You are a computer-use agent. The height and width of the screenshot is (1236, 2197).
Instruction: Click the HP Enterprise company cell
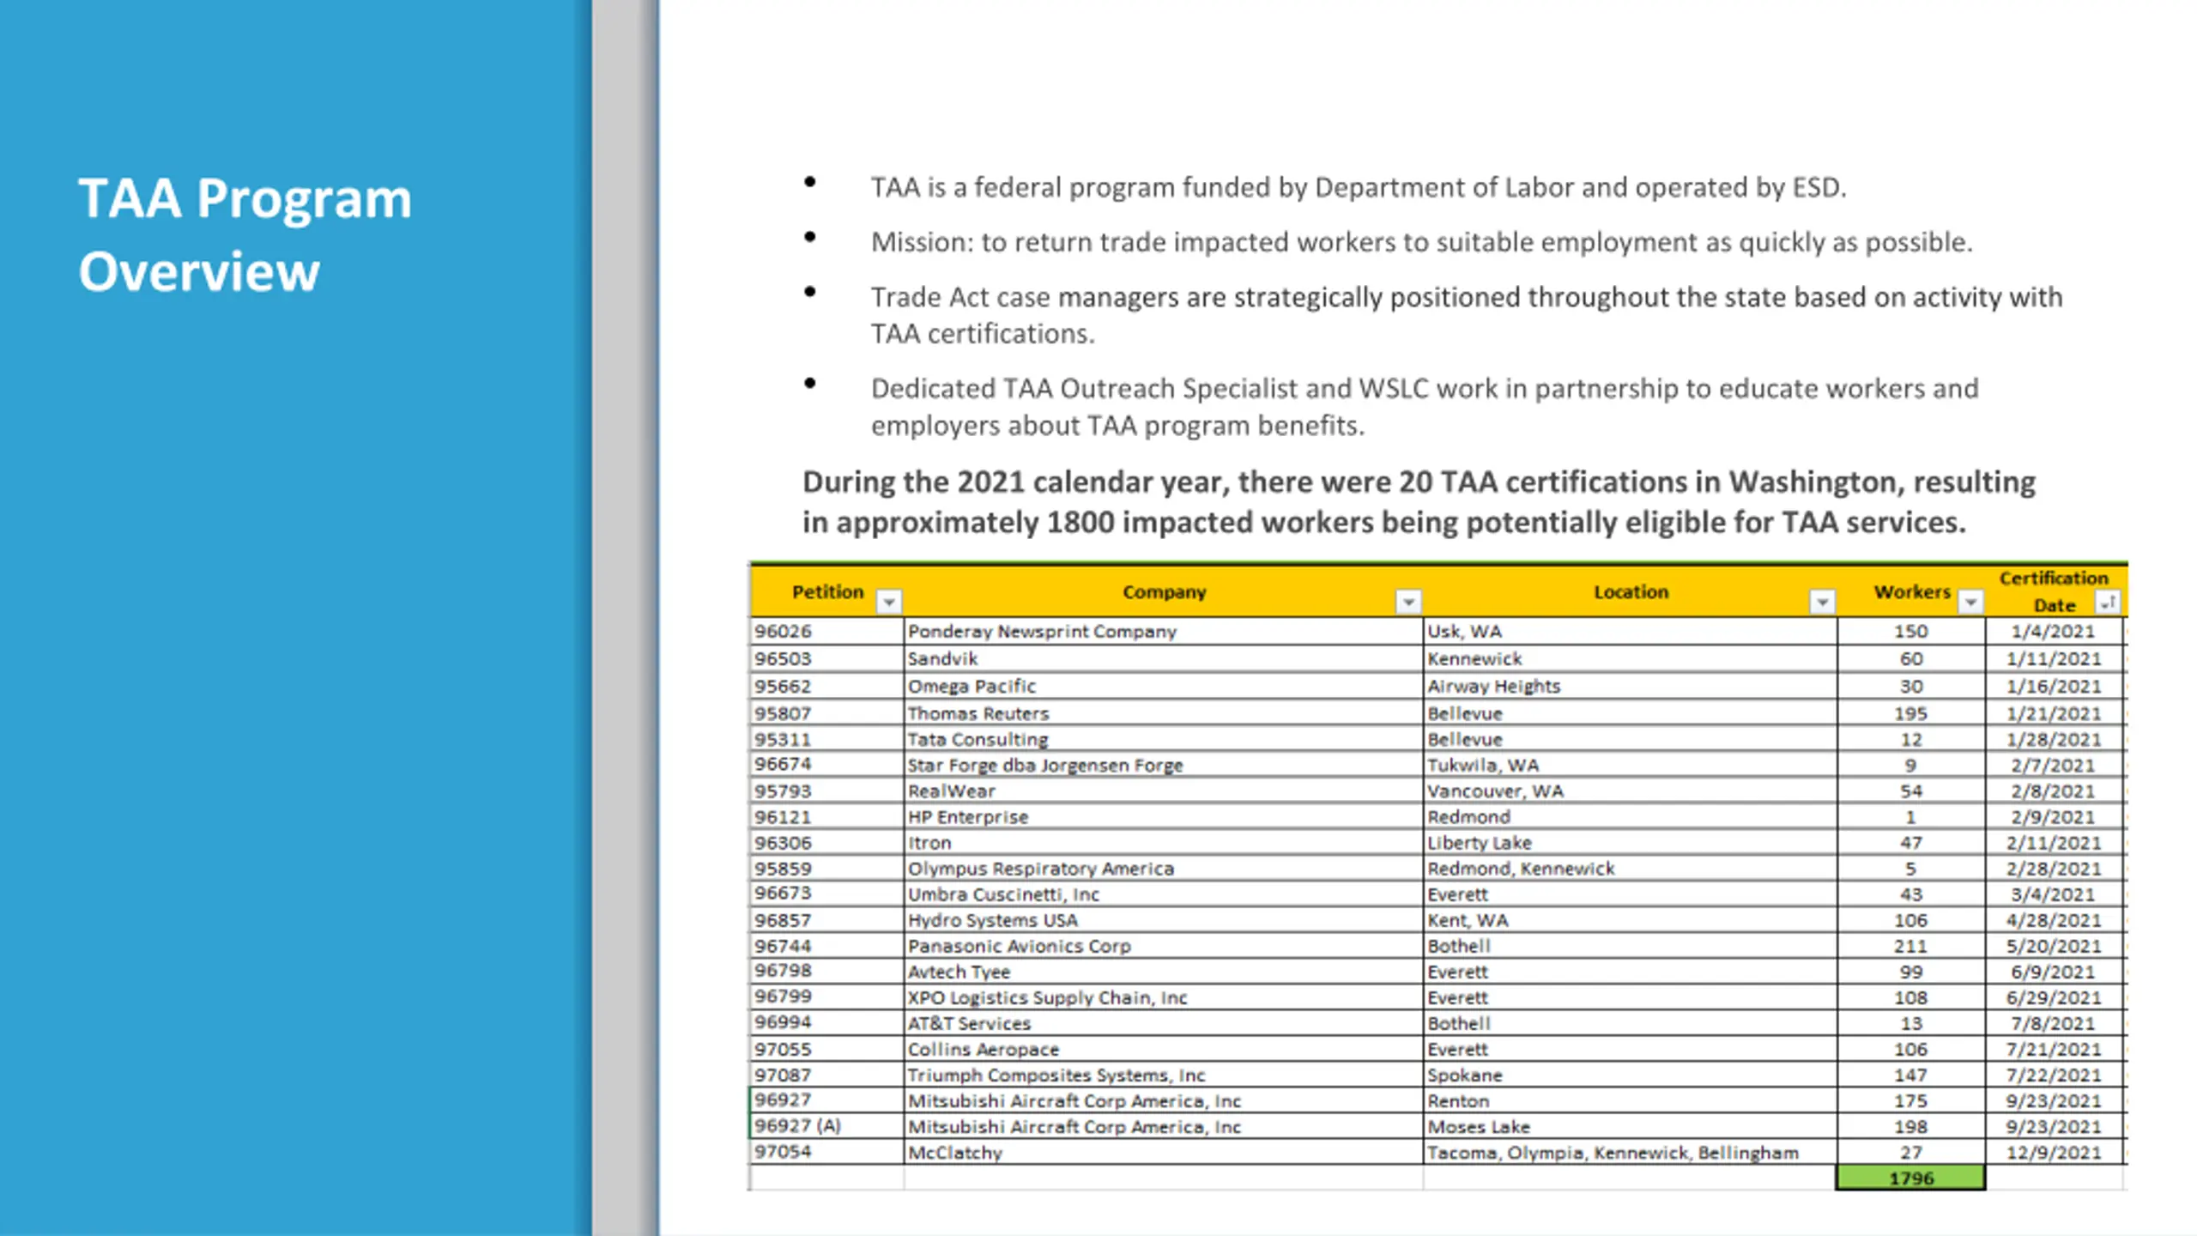[1164, 816]
